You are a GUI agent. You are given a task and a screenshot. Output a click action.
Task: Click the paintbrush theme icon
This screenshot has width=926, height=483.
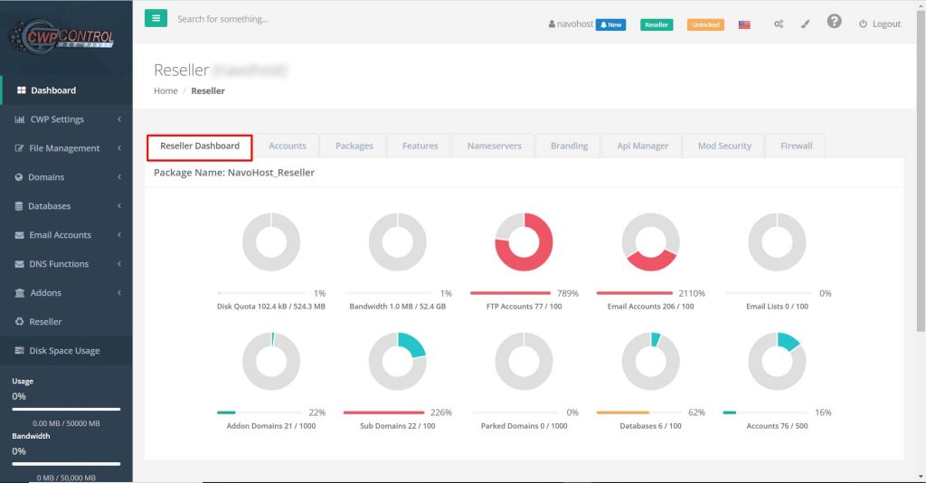(805, 24)
